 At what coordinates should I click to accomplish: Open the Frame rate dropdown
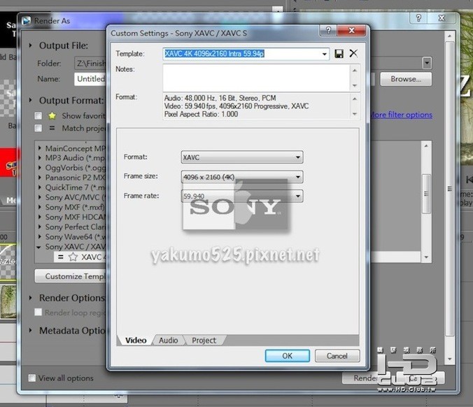click(298, 197)
